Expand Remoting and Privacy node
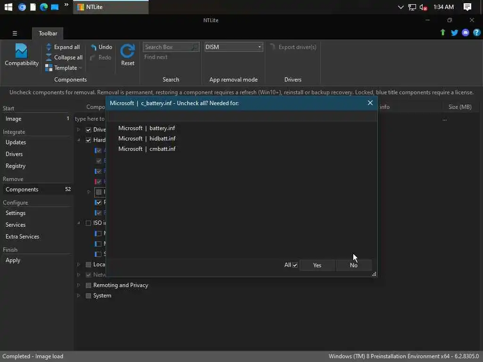 pyautogui.click(x=79, y=285)
